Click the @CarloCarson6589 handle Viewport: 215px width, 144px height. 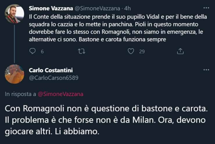[x=54, y=77]
